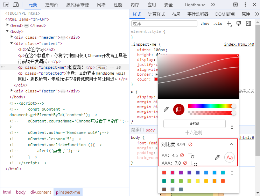
Task: Open DevTools settings gear
Action: click(x=235, y=5)
